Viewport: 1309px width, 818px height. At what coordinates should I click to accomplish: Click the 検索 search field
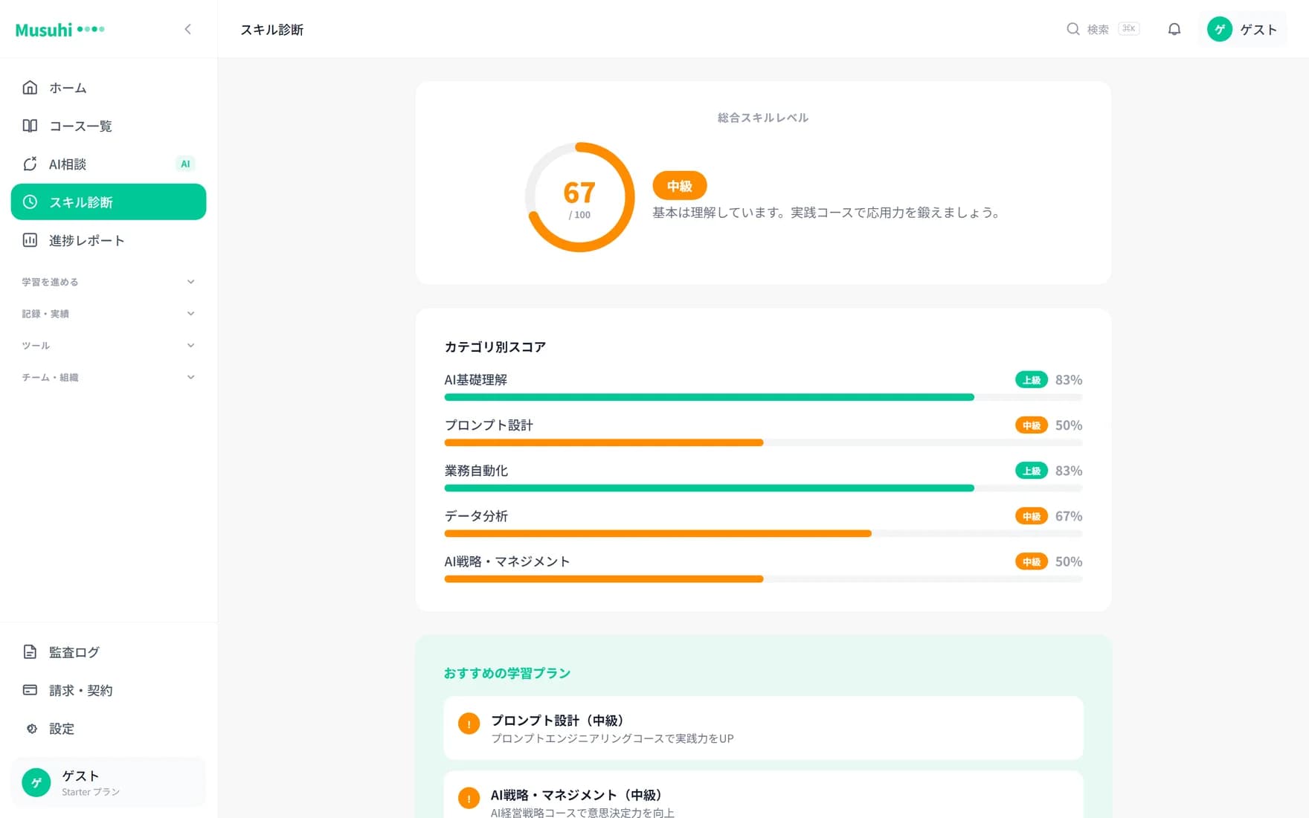(x=1103, y=29)
